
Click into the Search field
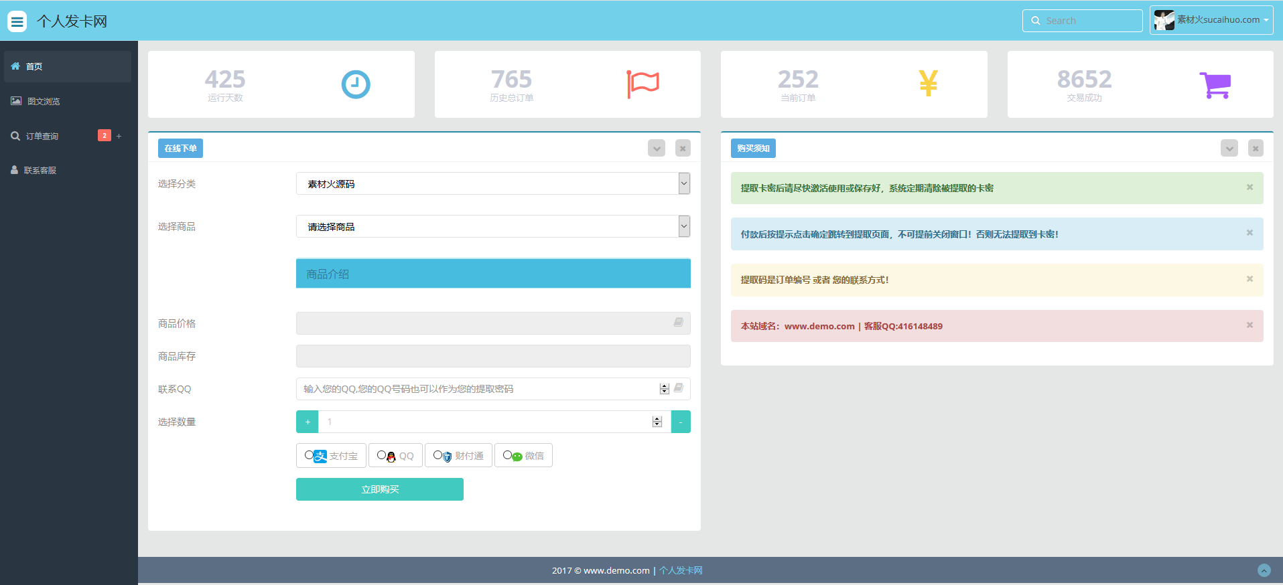[1083, 21]
